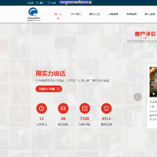Open the fourth navigation menu item in header

pyautogui.click(x=113, y=14)
